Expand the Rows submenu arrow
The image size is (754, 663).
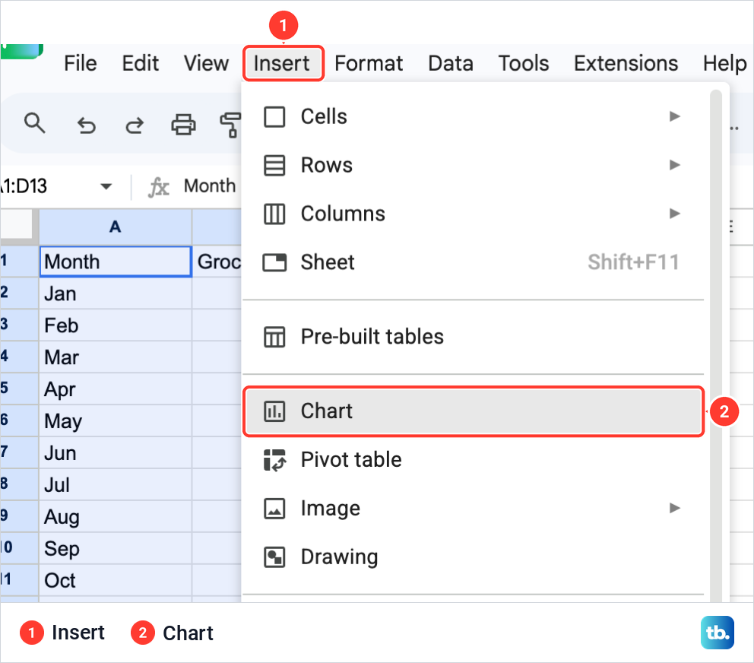[675, 165]
